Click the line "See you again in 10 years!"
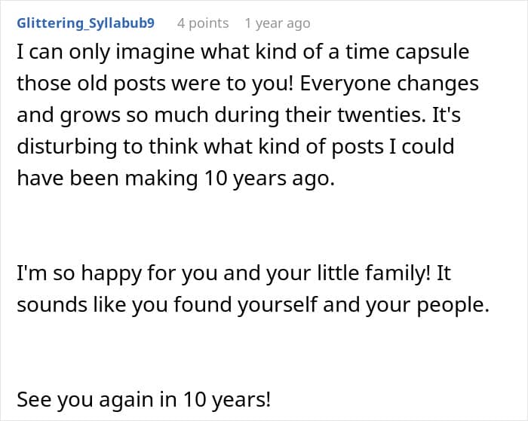Viewport: 528px width, 421px height. (143, 399)
